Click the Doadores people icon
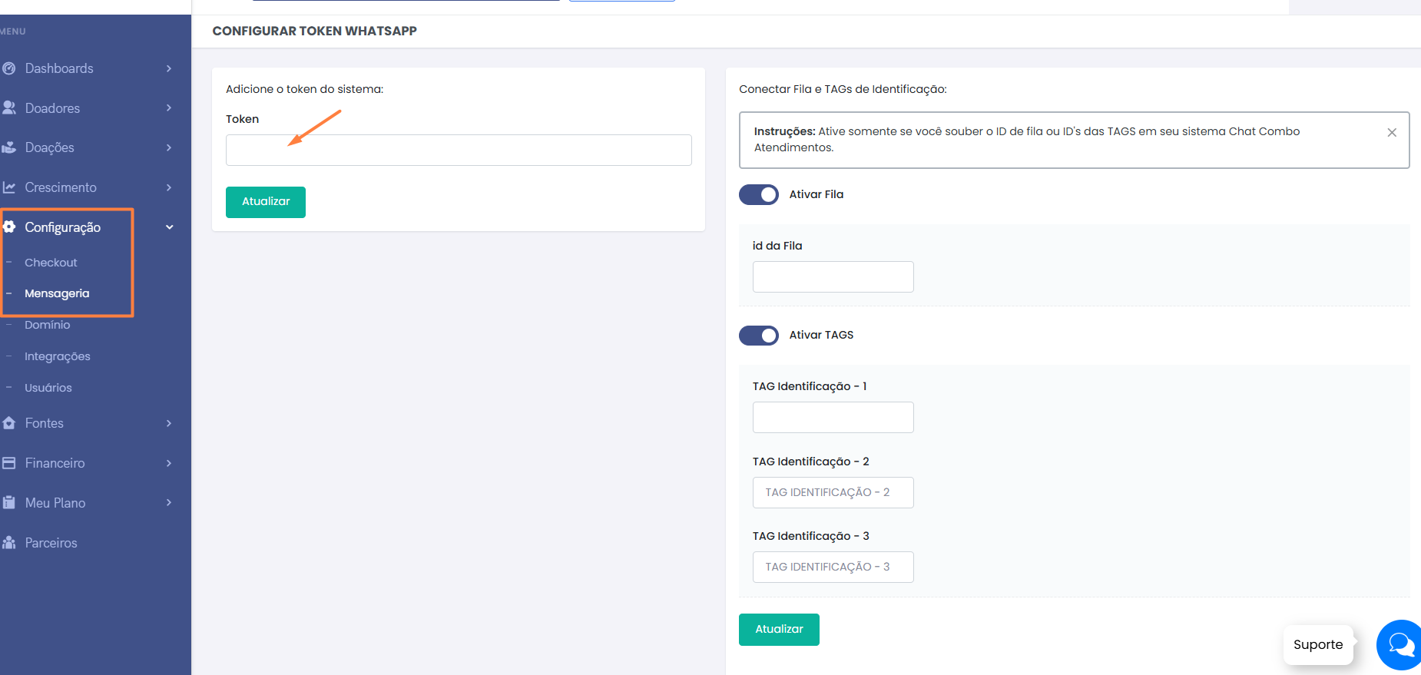The width and height of the screenshot is (1421, 675). [9, 108]
